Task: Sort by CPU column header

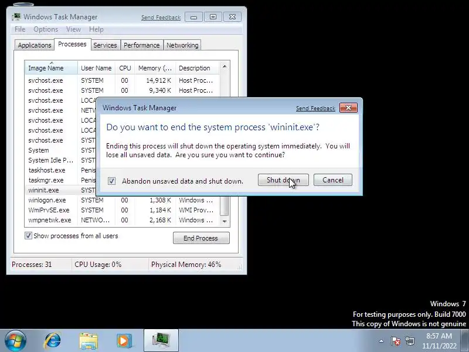Action: click(x=125, y=68)
